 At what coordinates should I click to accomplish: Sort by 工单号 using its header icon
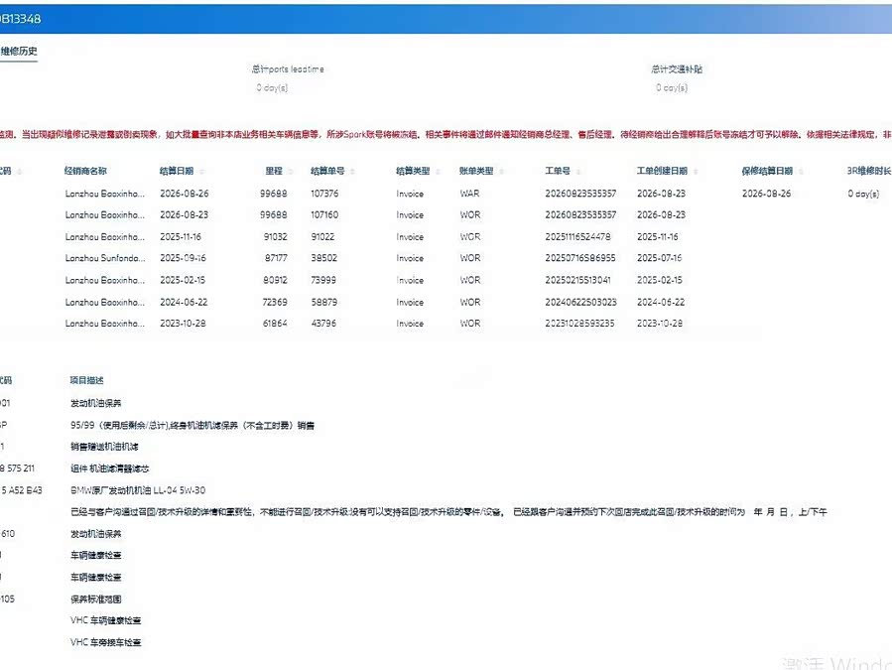click(578, 172)
